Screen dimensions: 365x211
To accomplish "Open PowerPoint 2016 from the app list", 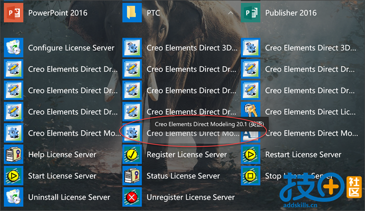I will 46,13.
